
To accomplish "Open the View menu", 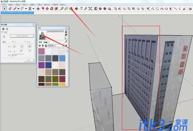I will [18, 5].
